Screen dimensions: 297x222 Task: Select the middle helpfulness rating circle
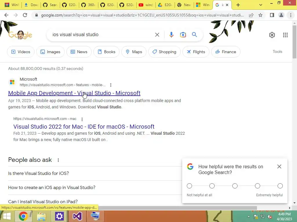click(x=235, y=186)
